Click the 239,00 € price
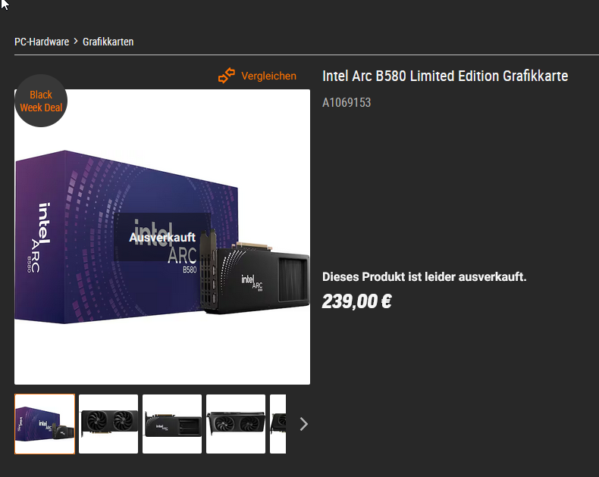This screenshot has width=599, height=477. click(357, 301)
